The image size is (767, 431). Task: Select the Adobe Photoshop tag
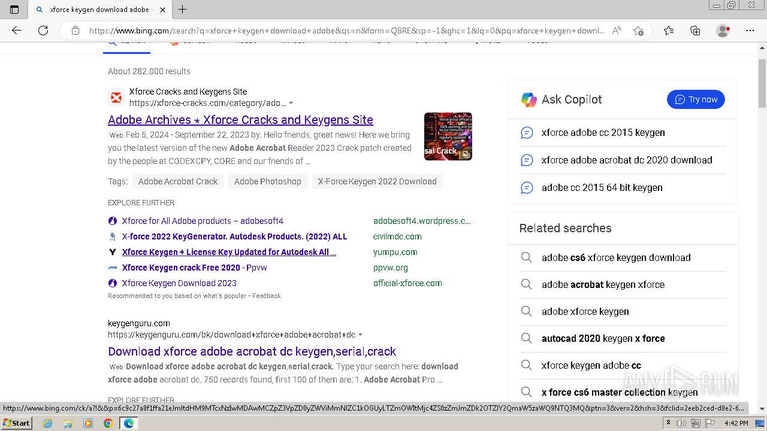pos(268,181)
